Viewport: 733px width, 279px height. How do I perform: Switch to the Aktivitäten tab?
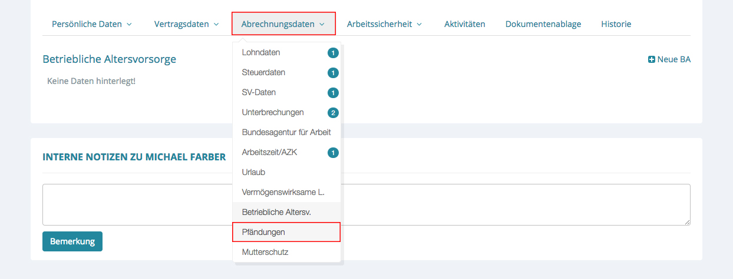pyautogui.click(x=465, y=24)
